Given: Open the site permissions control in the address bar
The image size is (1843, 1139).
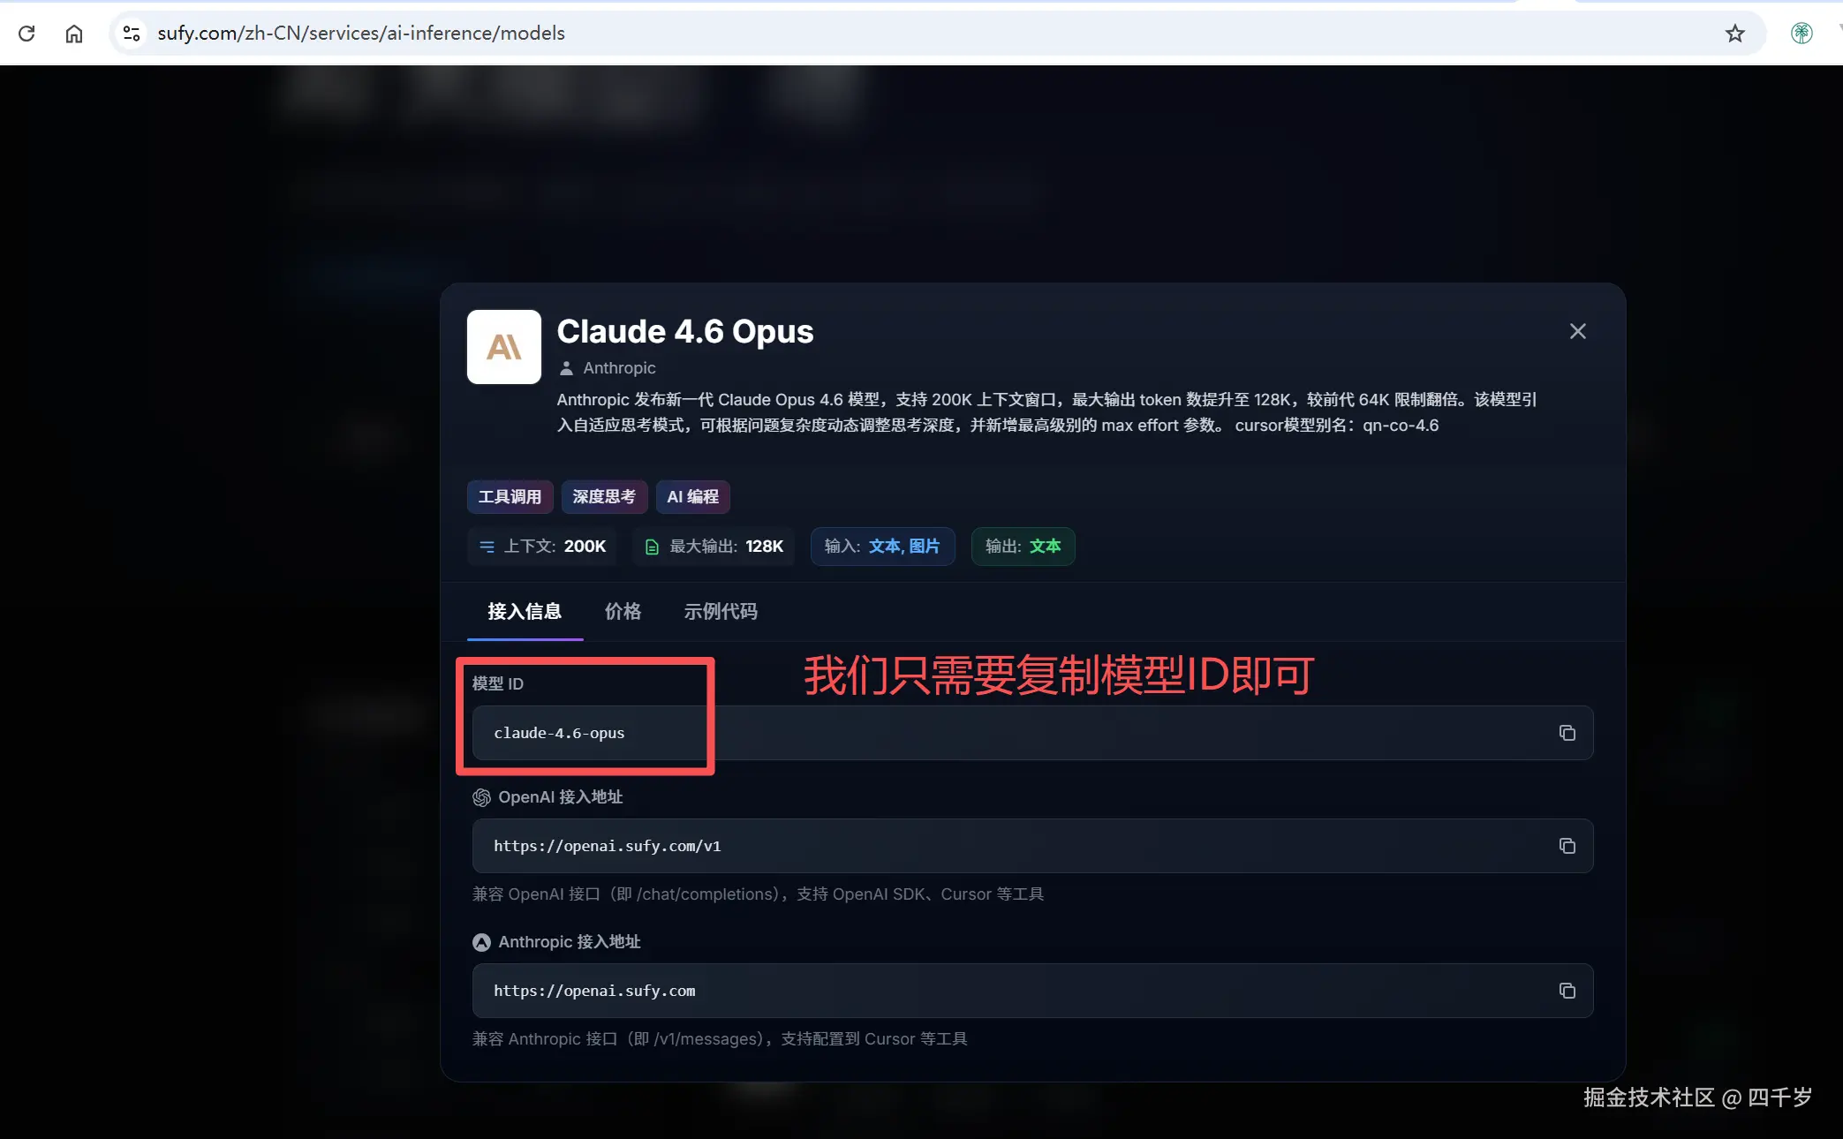Looking at the screenshot, I should (x=131, y=33).
